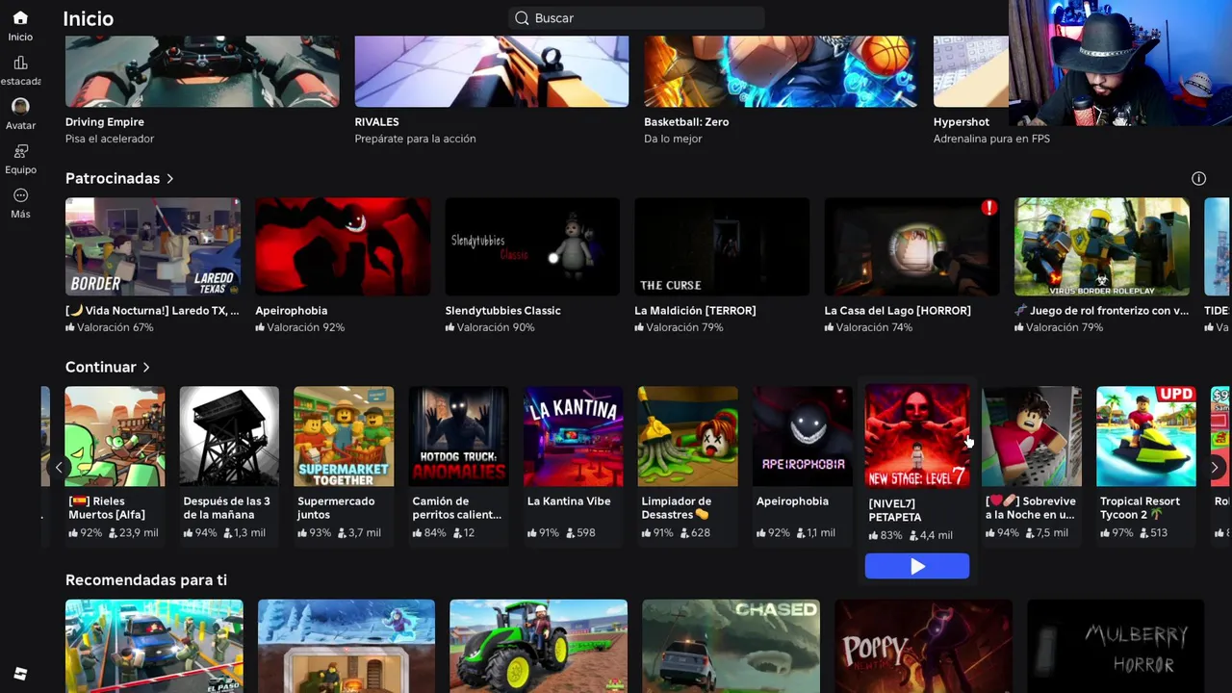Click the Buscar search field
The width and height of the screenshot is (1232, 693).
(636, 18)
